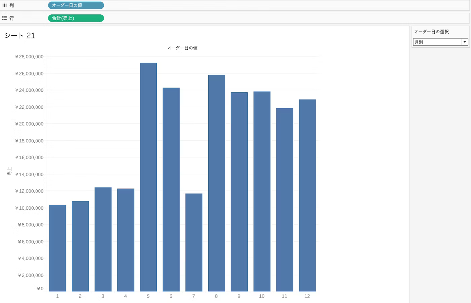Select the bar for month 12

[307, 195]
